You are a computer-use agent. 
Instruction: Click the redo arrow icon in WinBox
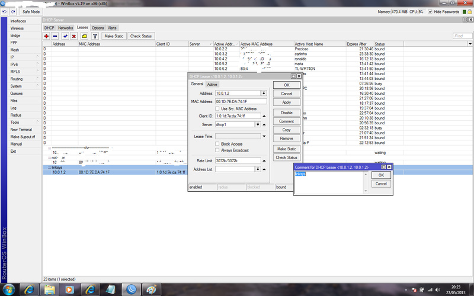[x=12, y=12]
